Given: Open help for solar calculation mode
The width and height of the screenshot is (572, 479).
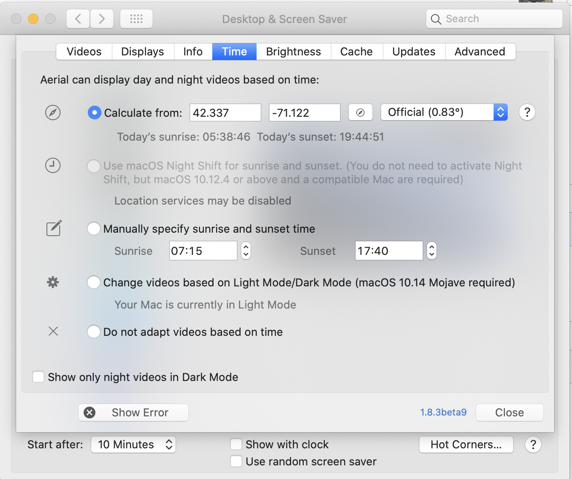Looking at the screenshot, I should click(527, 113).
